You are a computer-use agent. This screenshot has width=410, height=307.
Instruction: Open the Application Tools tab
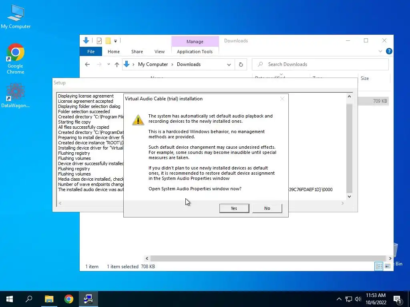[195, 52]
